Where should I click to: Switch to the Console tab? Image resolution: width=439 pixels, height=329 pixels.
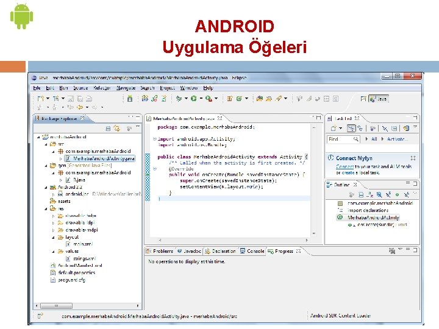[x=252, y=251]
